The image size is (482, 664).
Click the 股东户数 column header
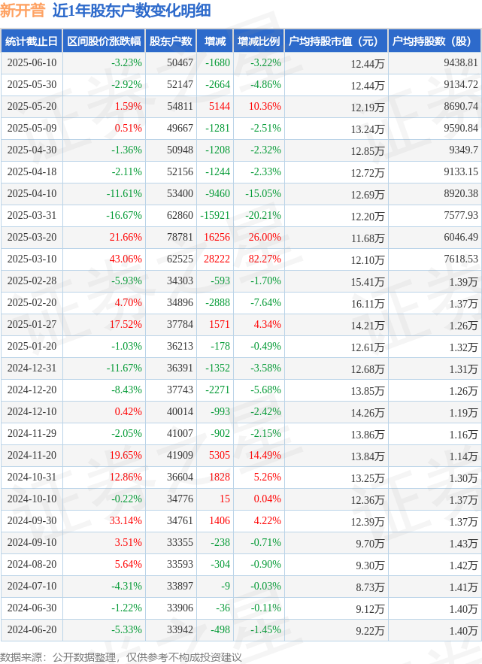[x=171, y=41]
